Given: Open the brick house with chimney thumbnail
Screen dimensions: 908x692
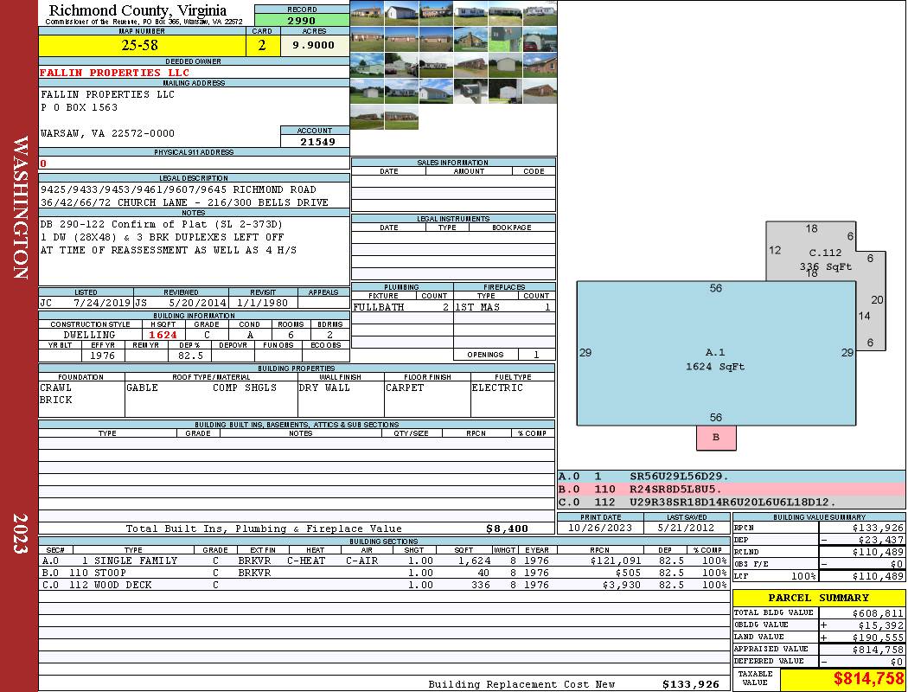Looking at the screenshot, I should click(x=470, y=40).
